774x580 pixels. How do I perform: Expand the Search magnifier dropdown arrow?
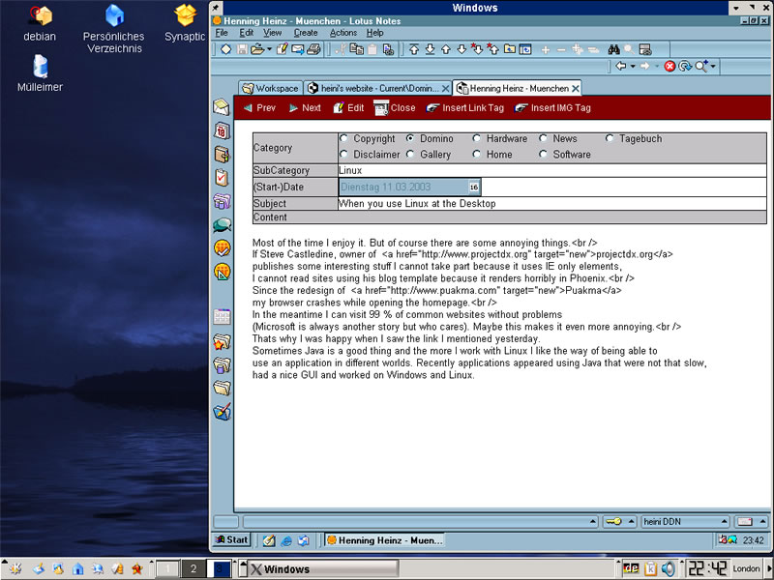point(713,66)
